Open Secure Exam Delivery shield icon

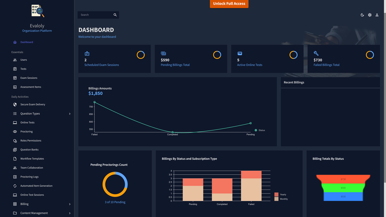(x=15, y=104)
